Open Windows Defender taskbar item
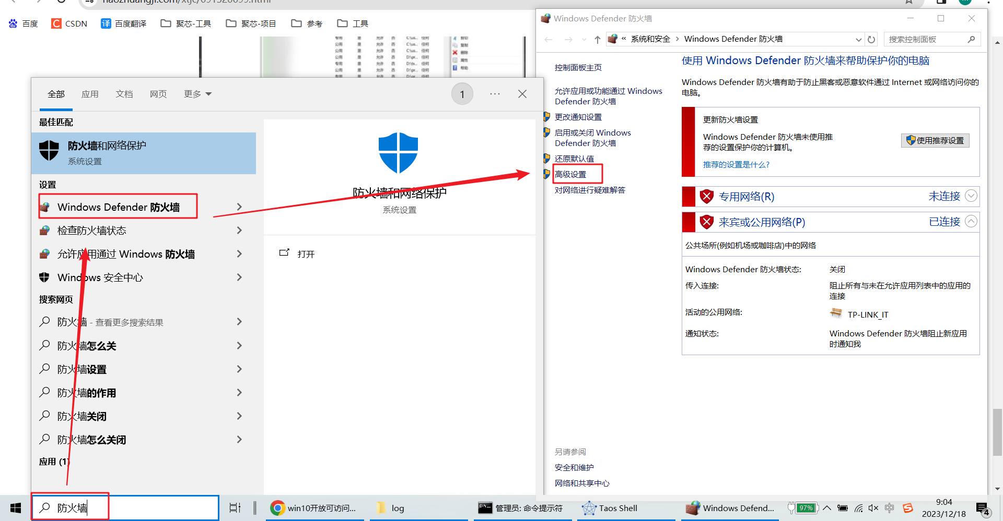The width and height of the screenshot is (1003, 521). tap(730, 508)
